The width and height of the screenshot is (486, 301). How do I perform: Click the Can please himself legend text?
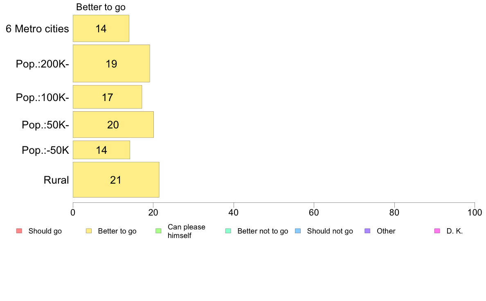click(x=186, y=231)
